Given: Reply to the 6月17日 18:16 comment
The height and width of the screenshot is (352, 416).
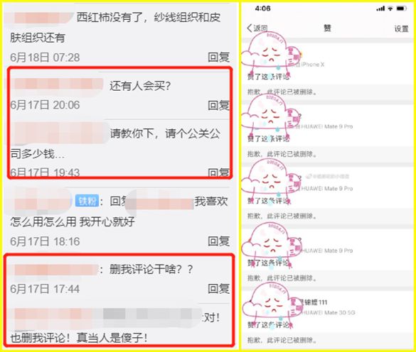Looking at the screenshot, I should pyautogui.click(x=218, y=241).
